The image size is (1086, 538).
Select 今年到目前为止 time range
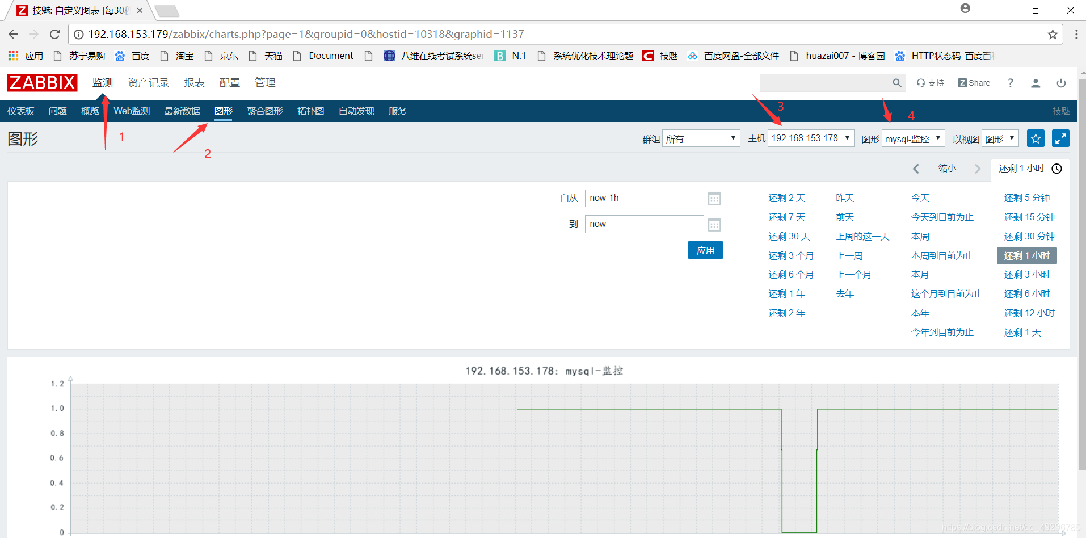pyautogui.click(x=942, y=333)
